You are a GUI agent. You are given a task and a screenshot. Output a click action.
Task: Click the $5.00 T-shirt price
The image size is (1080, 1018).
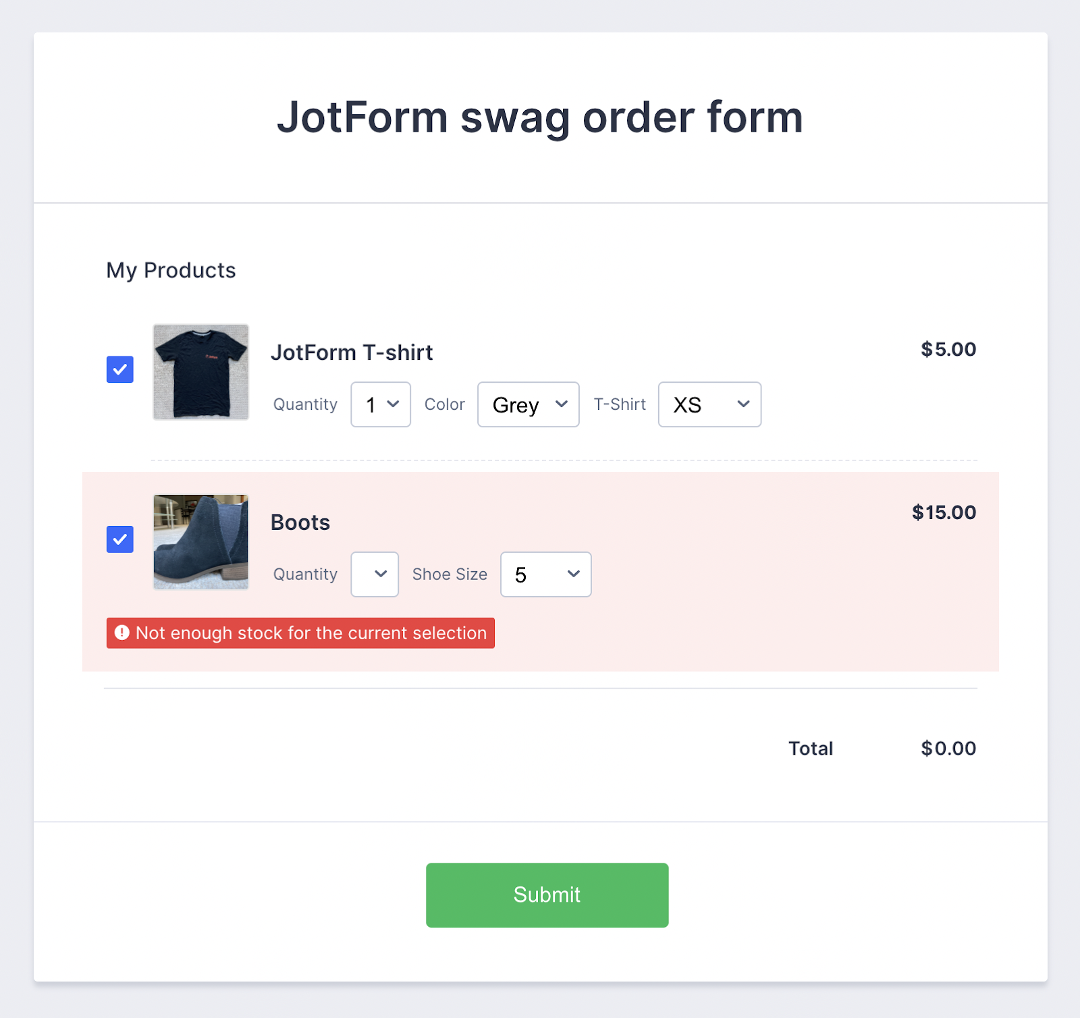pos(948,349)
